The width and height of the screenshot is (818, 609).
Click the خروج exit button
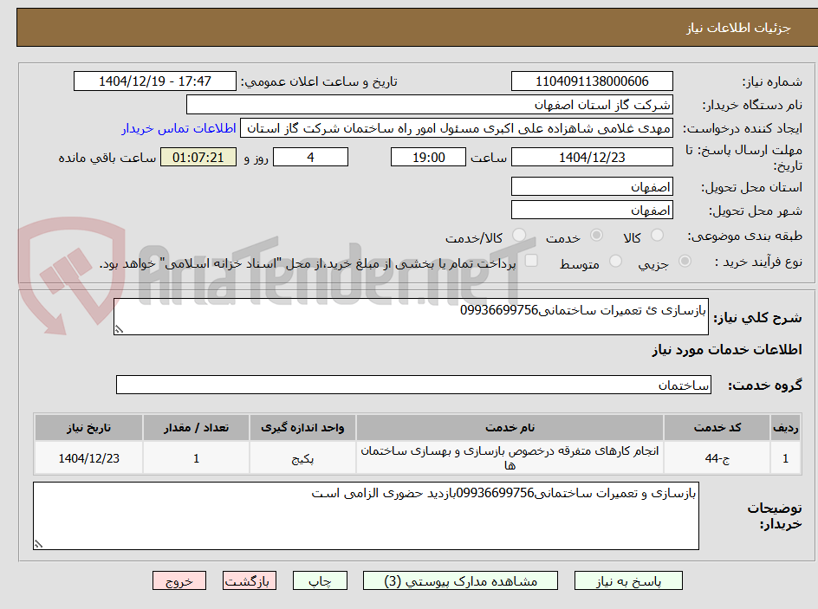(x=179, y=580)
